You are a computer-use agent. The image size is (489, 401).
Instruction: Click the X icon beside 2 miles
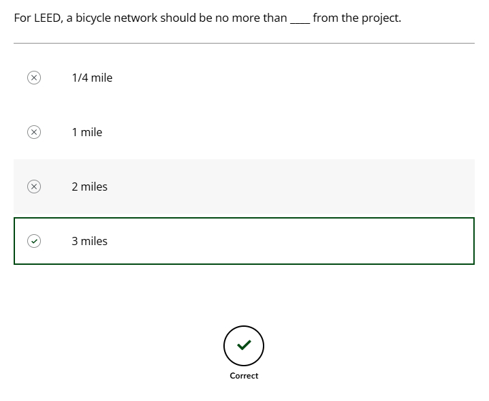[34, 187]
